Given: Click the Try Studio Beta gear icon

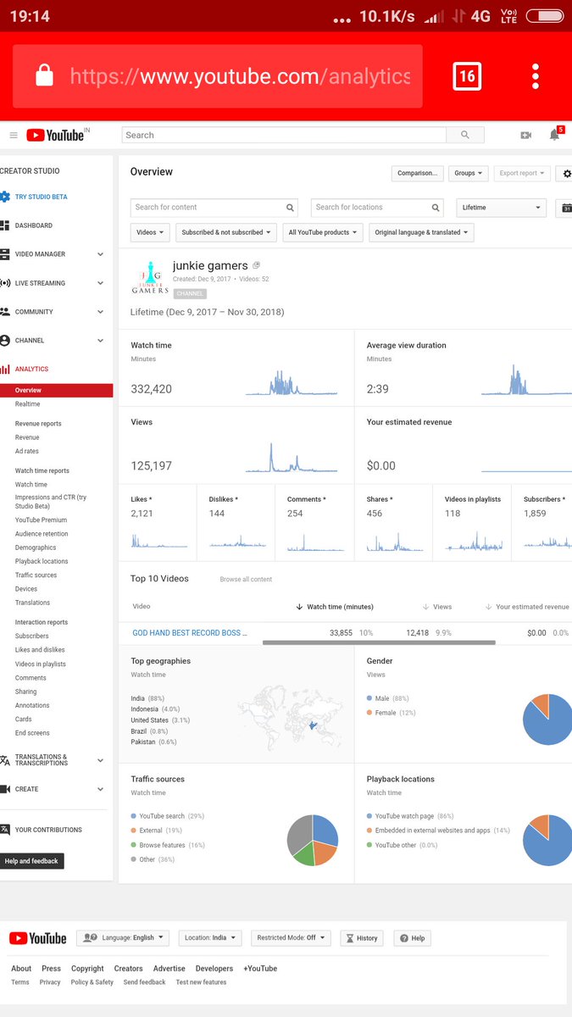Looking at the screenshot, I should click(5, 197).
